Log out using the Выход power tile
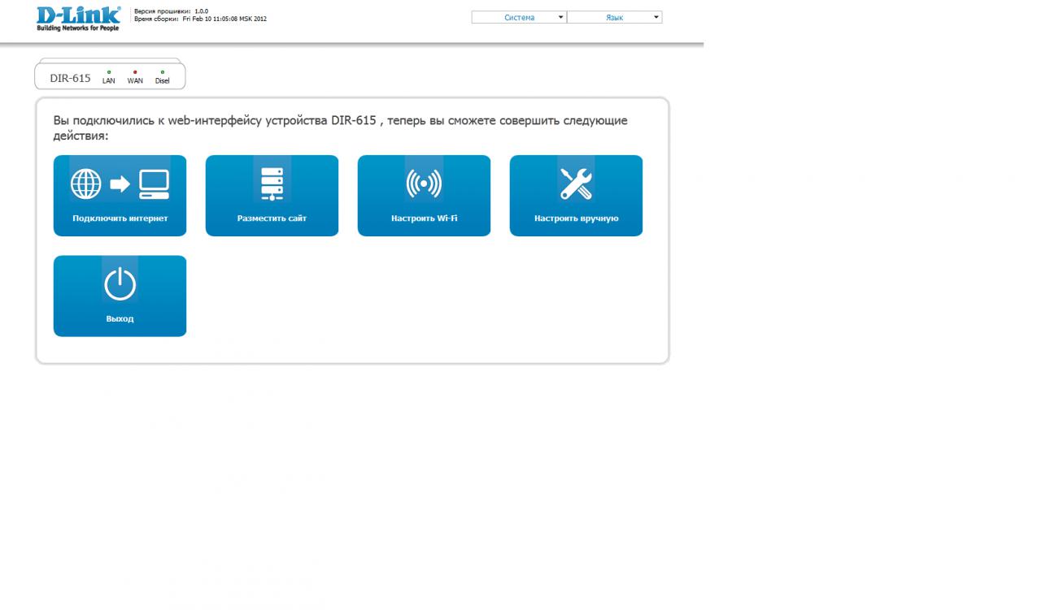The width and height of the screenshot is (1041, 610). pos(120,296)
